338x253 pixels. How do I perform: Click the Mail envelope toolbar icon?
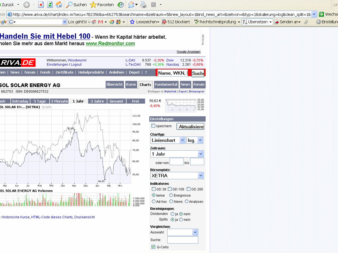pos(131,5)
